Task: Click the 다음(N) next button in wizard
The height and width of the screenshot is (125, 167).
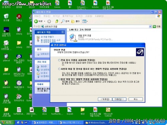Action: click(x=119, y=99)
